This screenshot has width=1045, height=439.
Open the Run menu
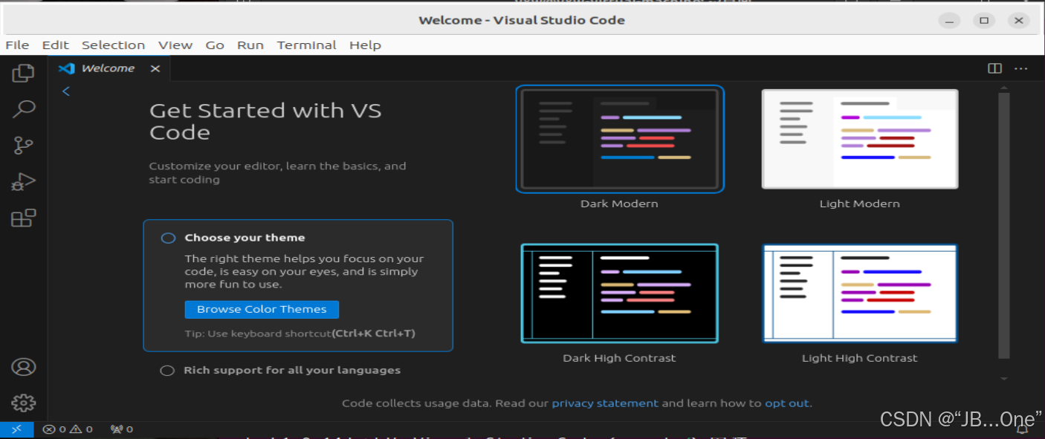tap(250, 45)
